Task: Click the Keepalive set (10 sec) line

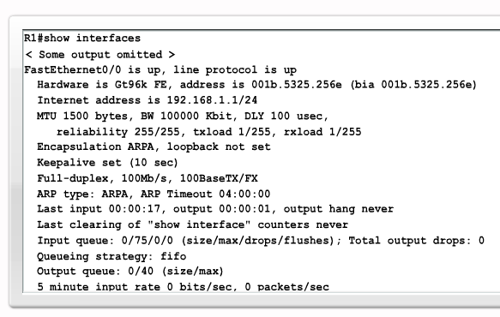Action: click(107, 163)
